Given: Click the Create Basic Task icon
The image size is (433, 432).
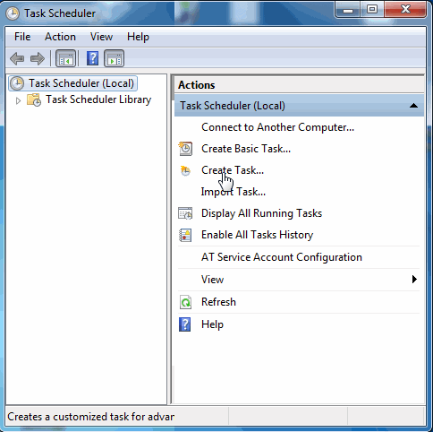Looking at the screenshot, I should pyautogui.click(x=185, y=149).
